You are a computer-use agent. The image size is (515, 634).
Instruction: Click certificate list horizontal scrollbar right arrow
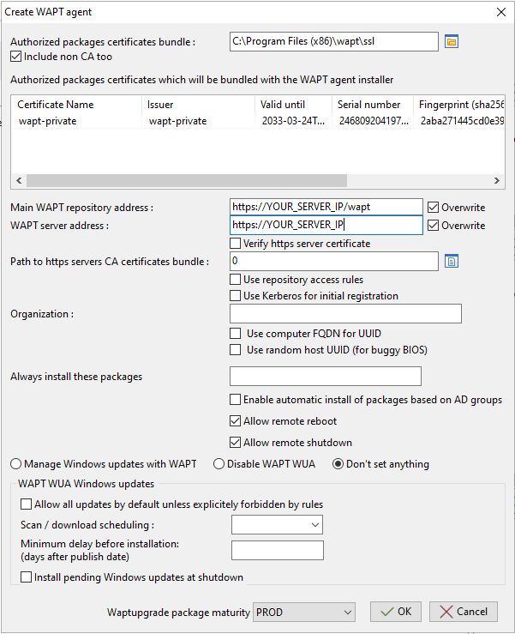click(x=497, y=181)
